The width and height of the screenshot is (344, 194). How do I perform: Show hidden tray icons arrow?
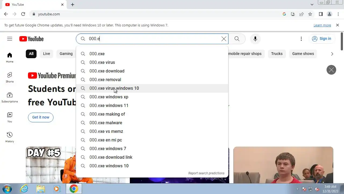pos(297,189)
